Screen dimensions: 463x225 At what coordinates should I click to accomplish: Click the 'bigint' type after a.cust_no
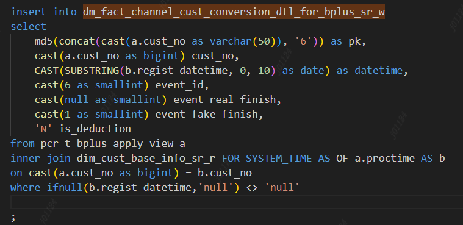click(x=161, y=55)
